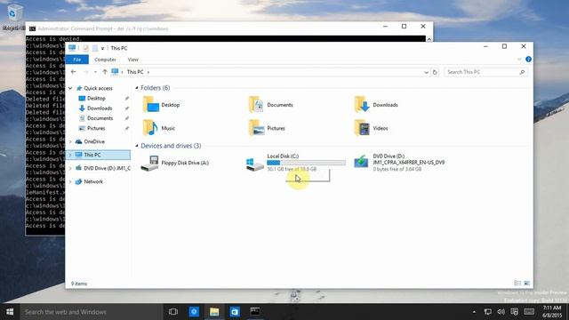Image resolution: width=569 pixels, height=320 pixels.
Task: Show hidden tray icons arrow
Action: [474, 312]
